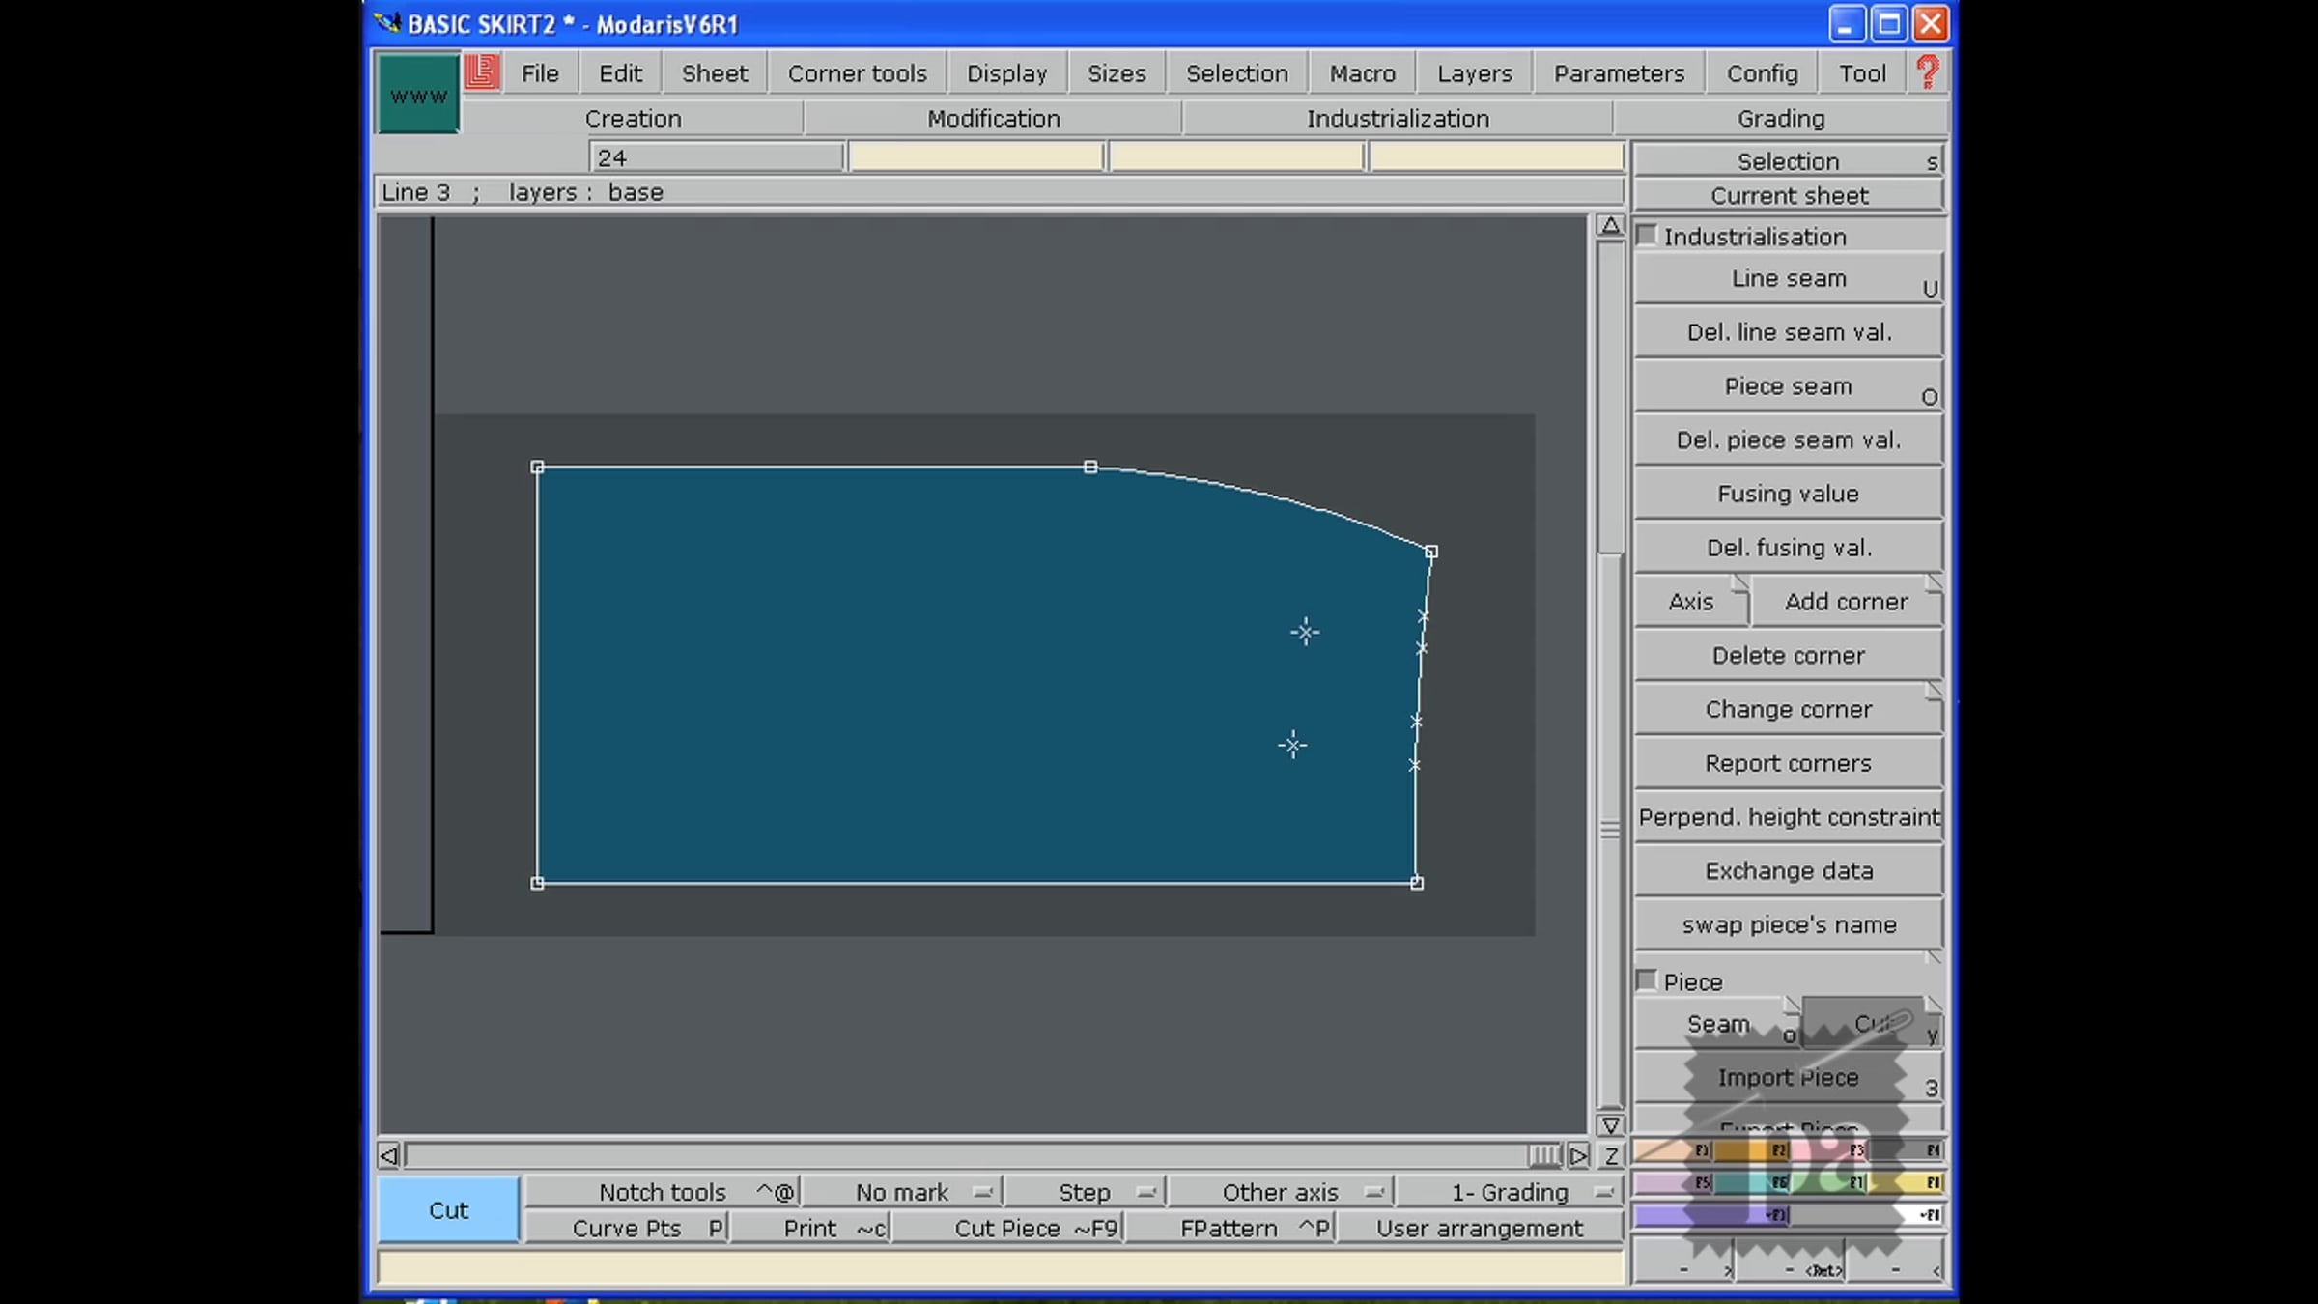Click the green www icon
Image resolution: width=2318 pixels, height=1304 pixels.
click(418, 95)
